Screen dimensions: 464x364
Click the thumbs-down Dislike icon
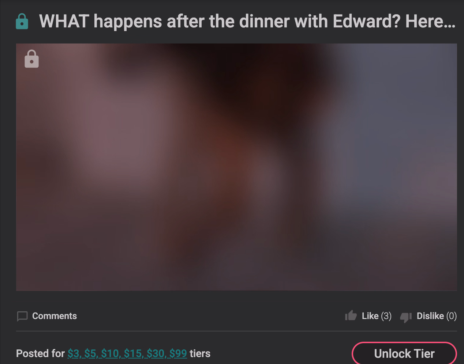pyautogui.click(x=406, y=317)
